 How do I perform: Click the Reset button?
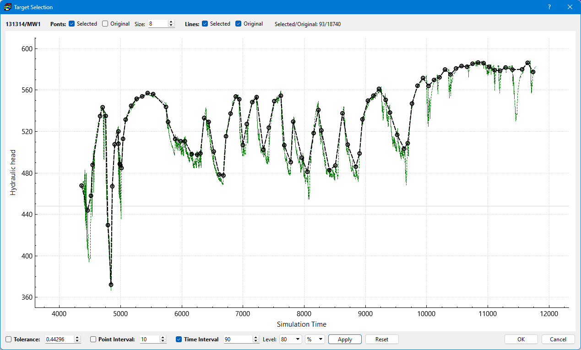pos(382,339)
